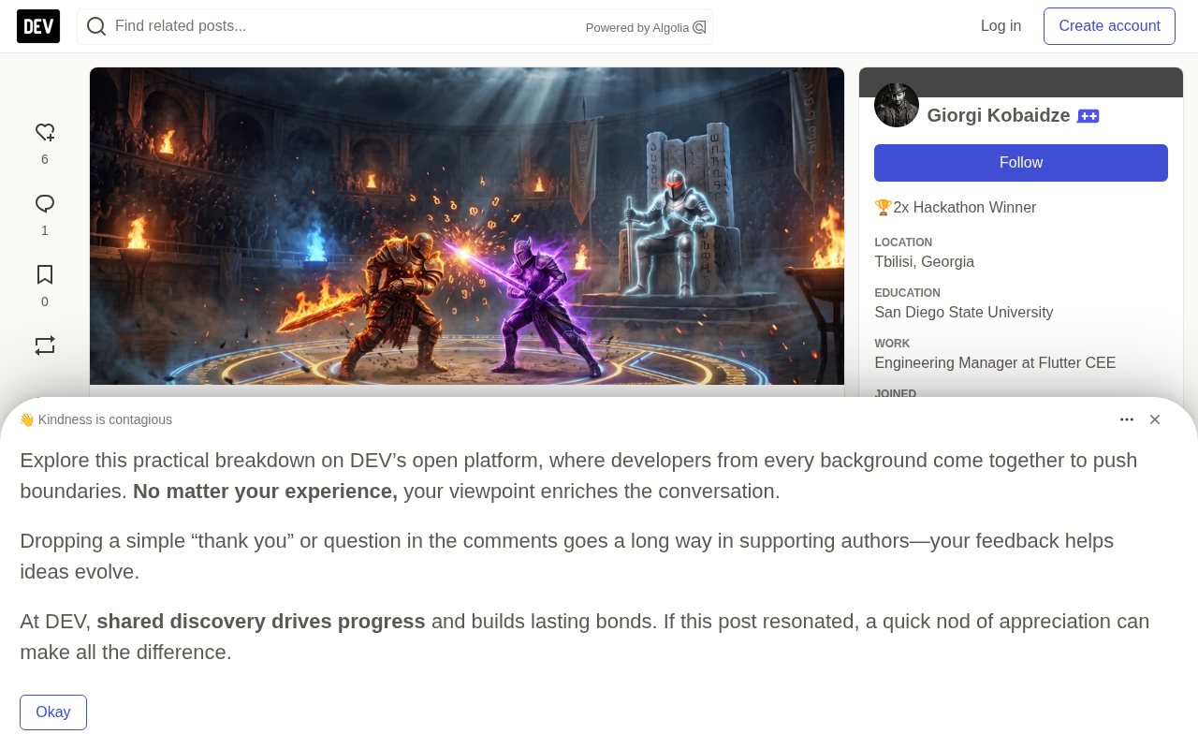Image resolution: width=1198 pixels, height=749 pixels.
Task: Open the banner's three-dot options menu
Action: click(1127, 419)
